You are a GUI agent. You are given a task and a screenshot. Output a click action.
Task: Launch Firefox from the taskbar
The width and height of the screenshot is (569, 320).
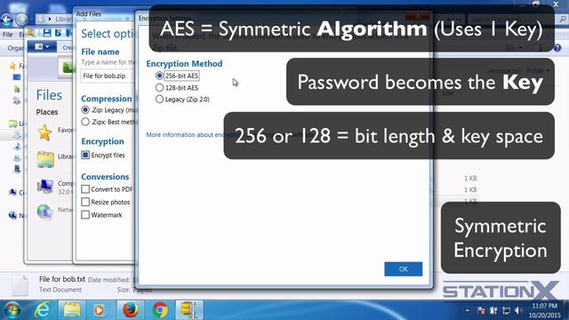coord(131,310)
